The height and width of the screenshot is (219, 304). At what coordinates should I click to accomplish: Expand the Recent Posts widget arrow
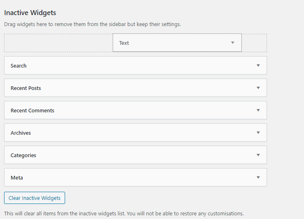pyautogui.click(x=258, y=88)
